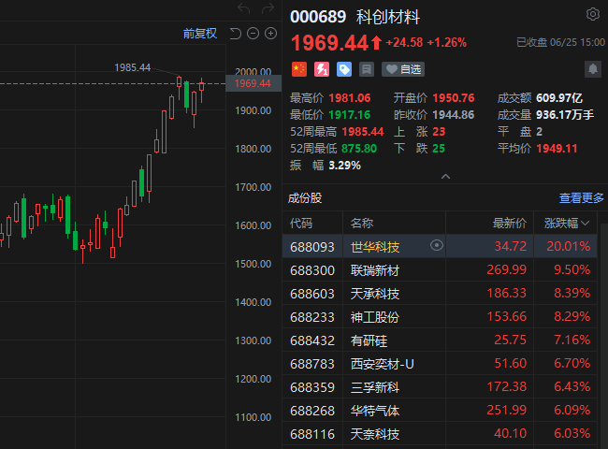This screenshot has width=608, height=449.
Task: Open the gray notes document icon
Action: (367, 69)
